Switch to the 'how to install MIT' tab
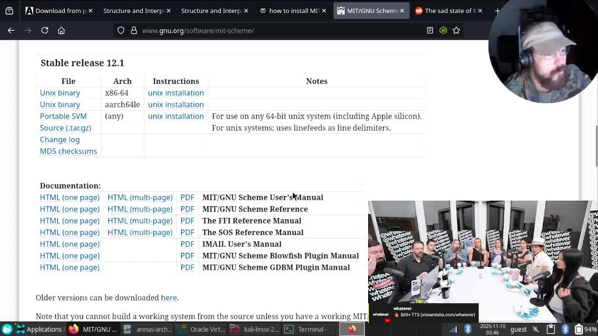The image size is (598, 336). pos(292,11)
